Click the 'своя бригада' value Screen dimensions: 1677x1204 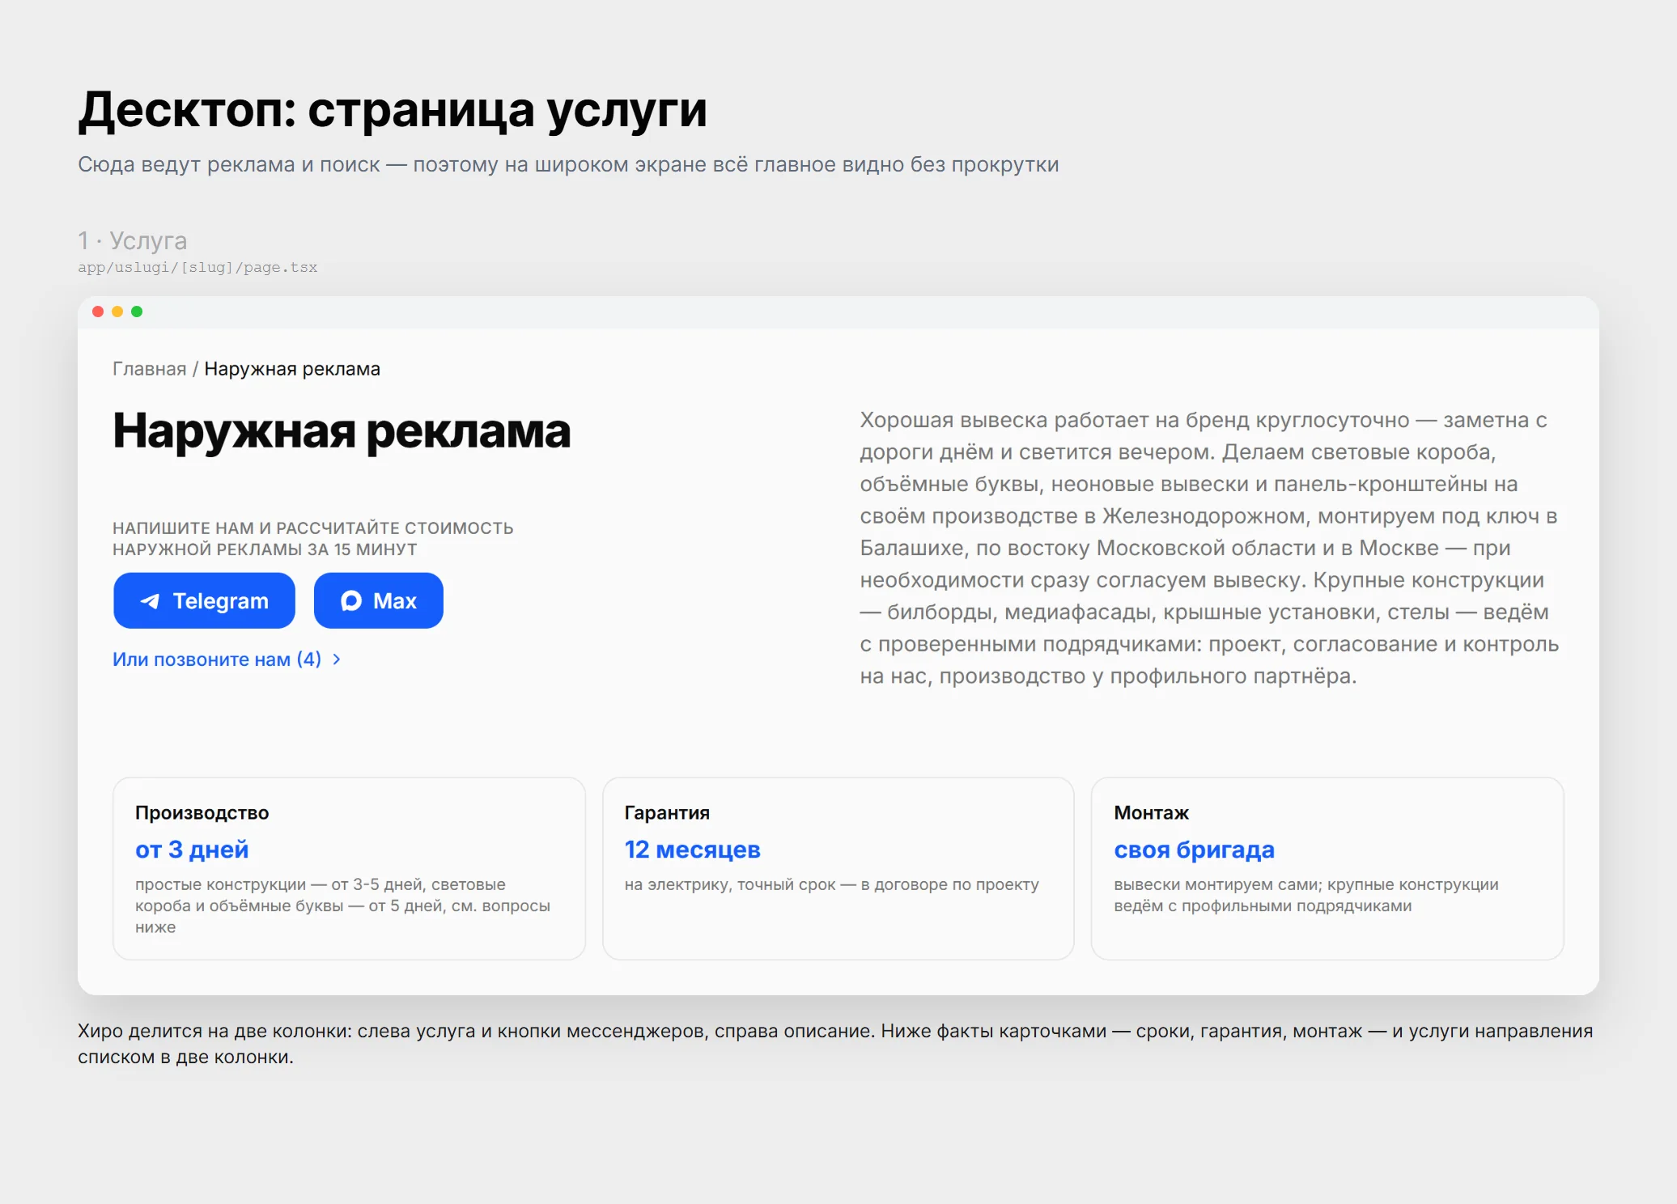[x=1194, y=850]
